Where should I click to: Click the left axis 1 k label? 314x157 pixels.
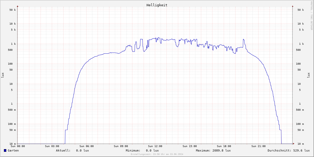pos(13,44)
